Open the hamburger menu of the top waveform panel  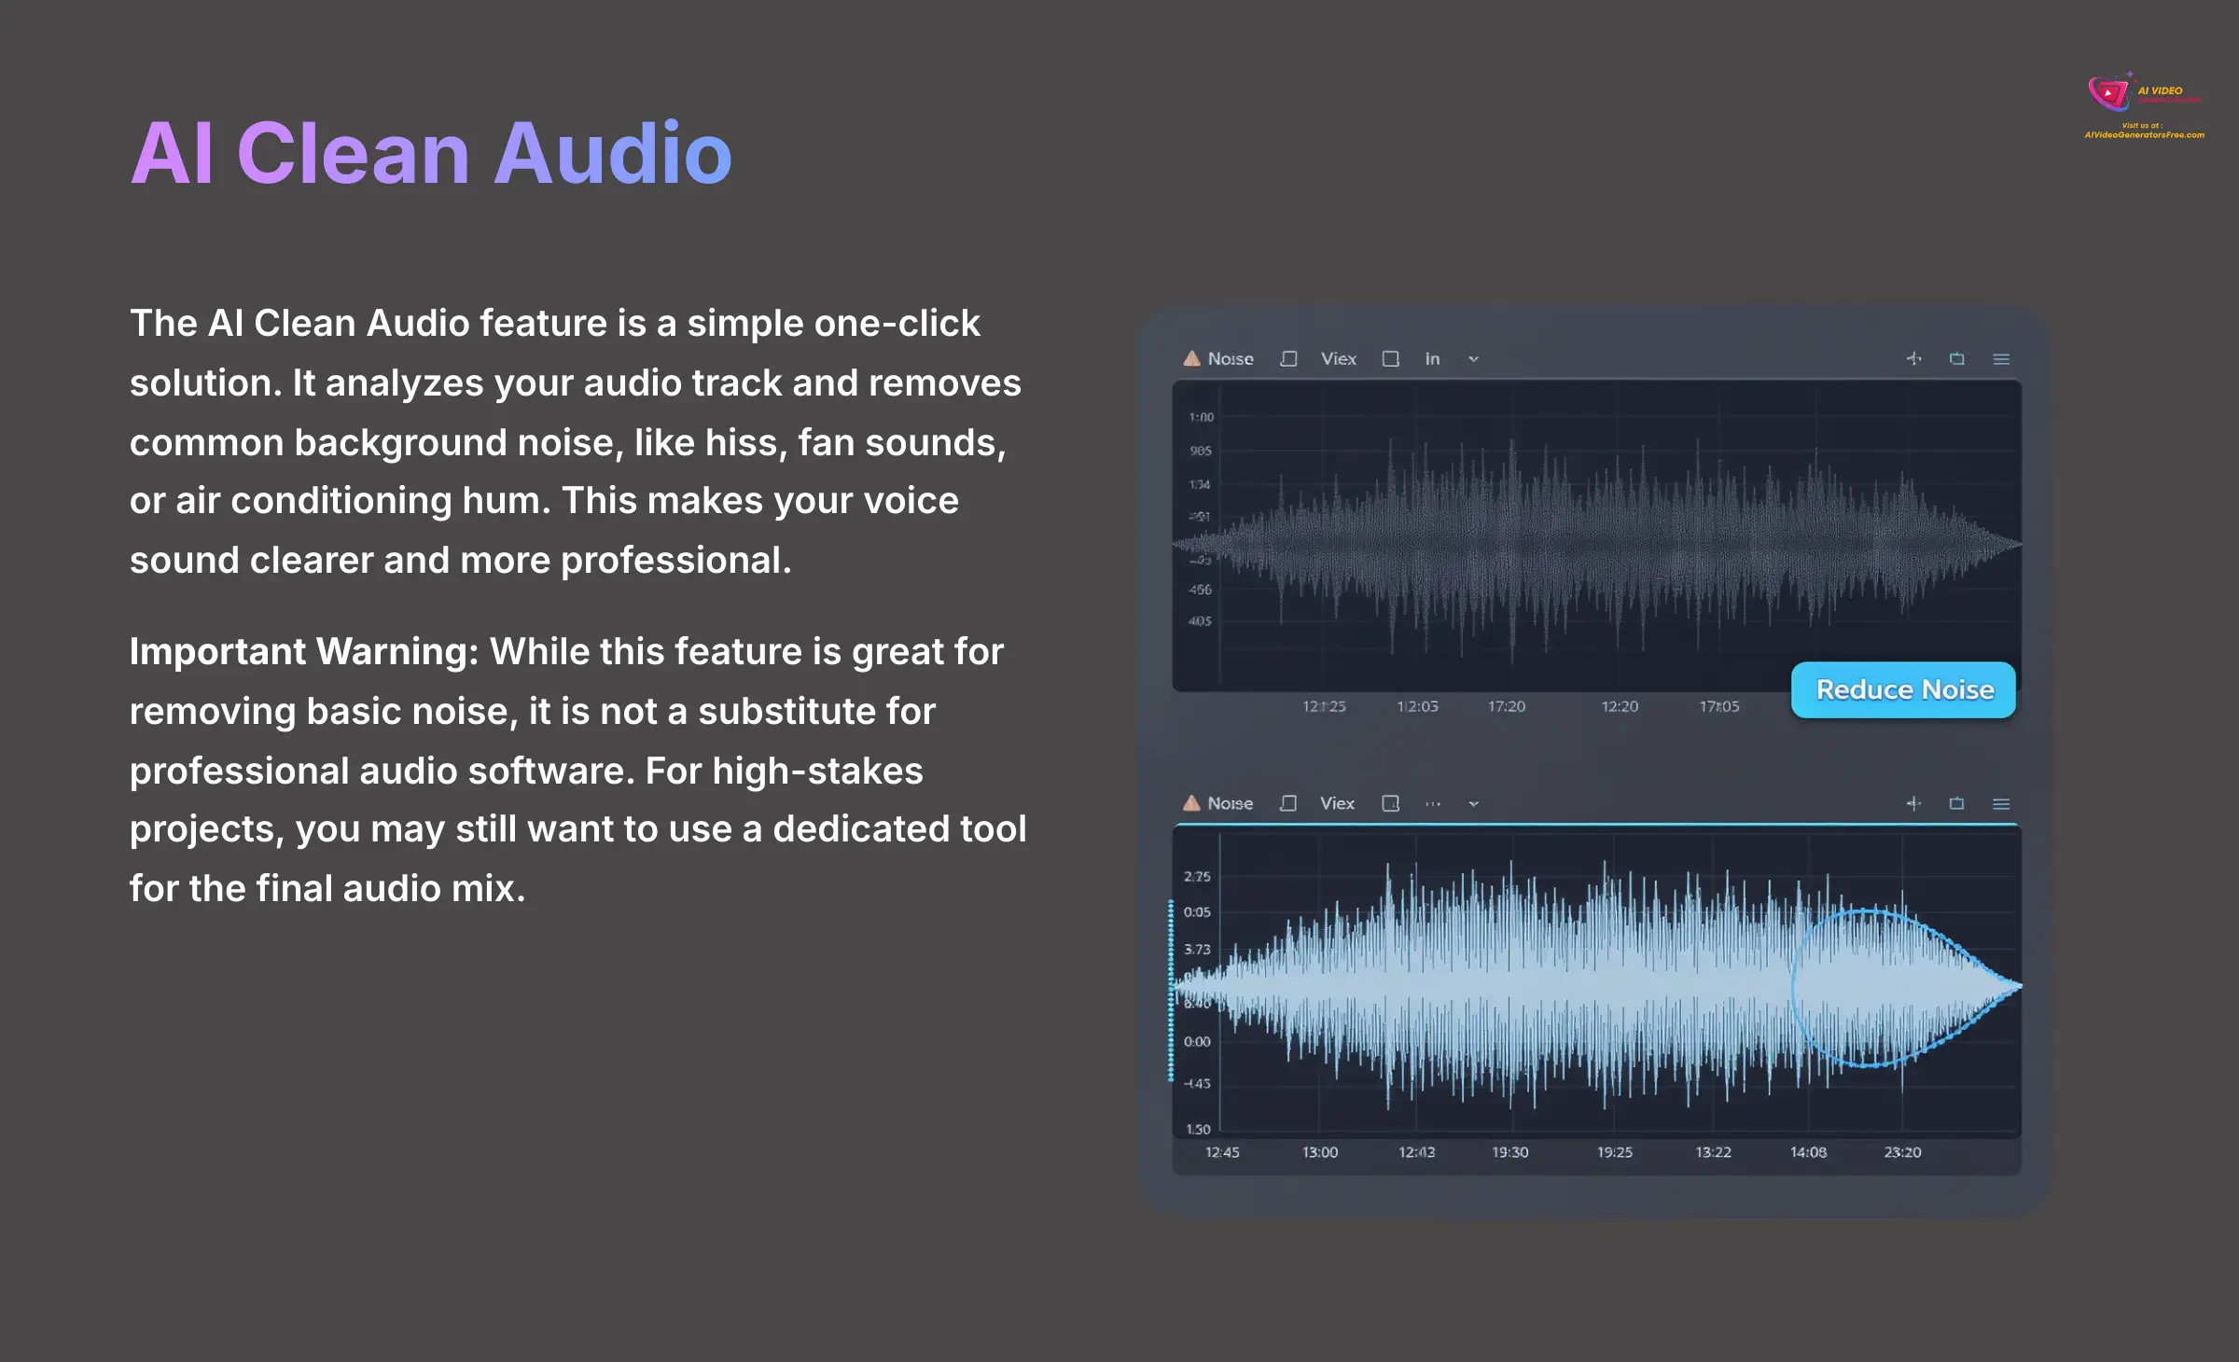pos(2001,358)
